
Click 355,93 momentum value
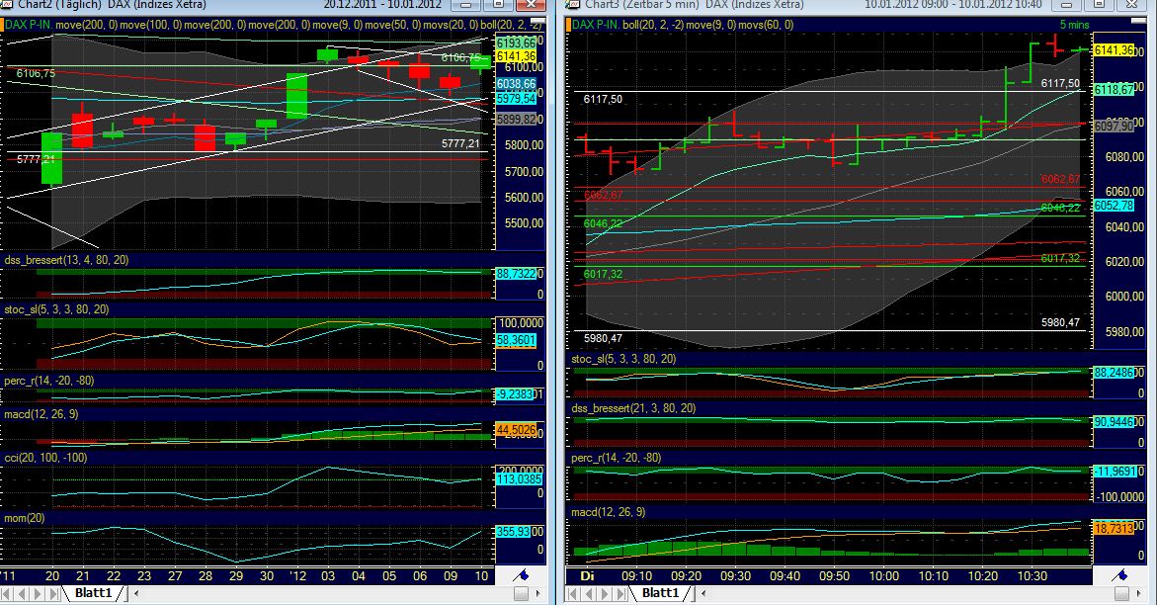coord(513,532)
